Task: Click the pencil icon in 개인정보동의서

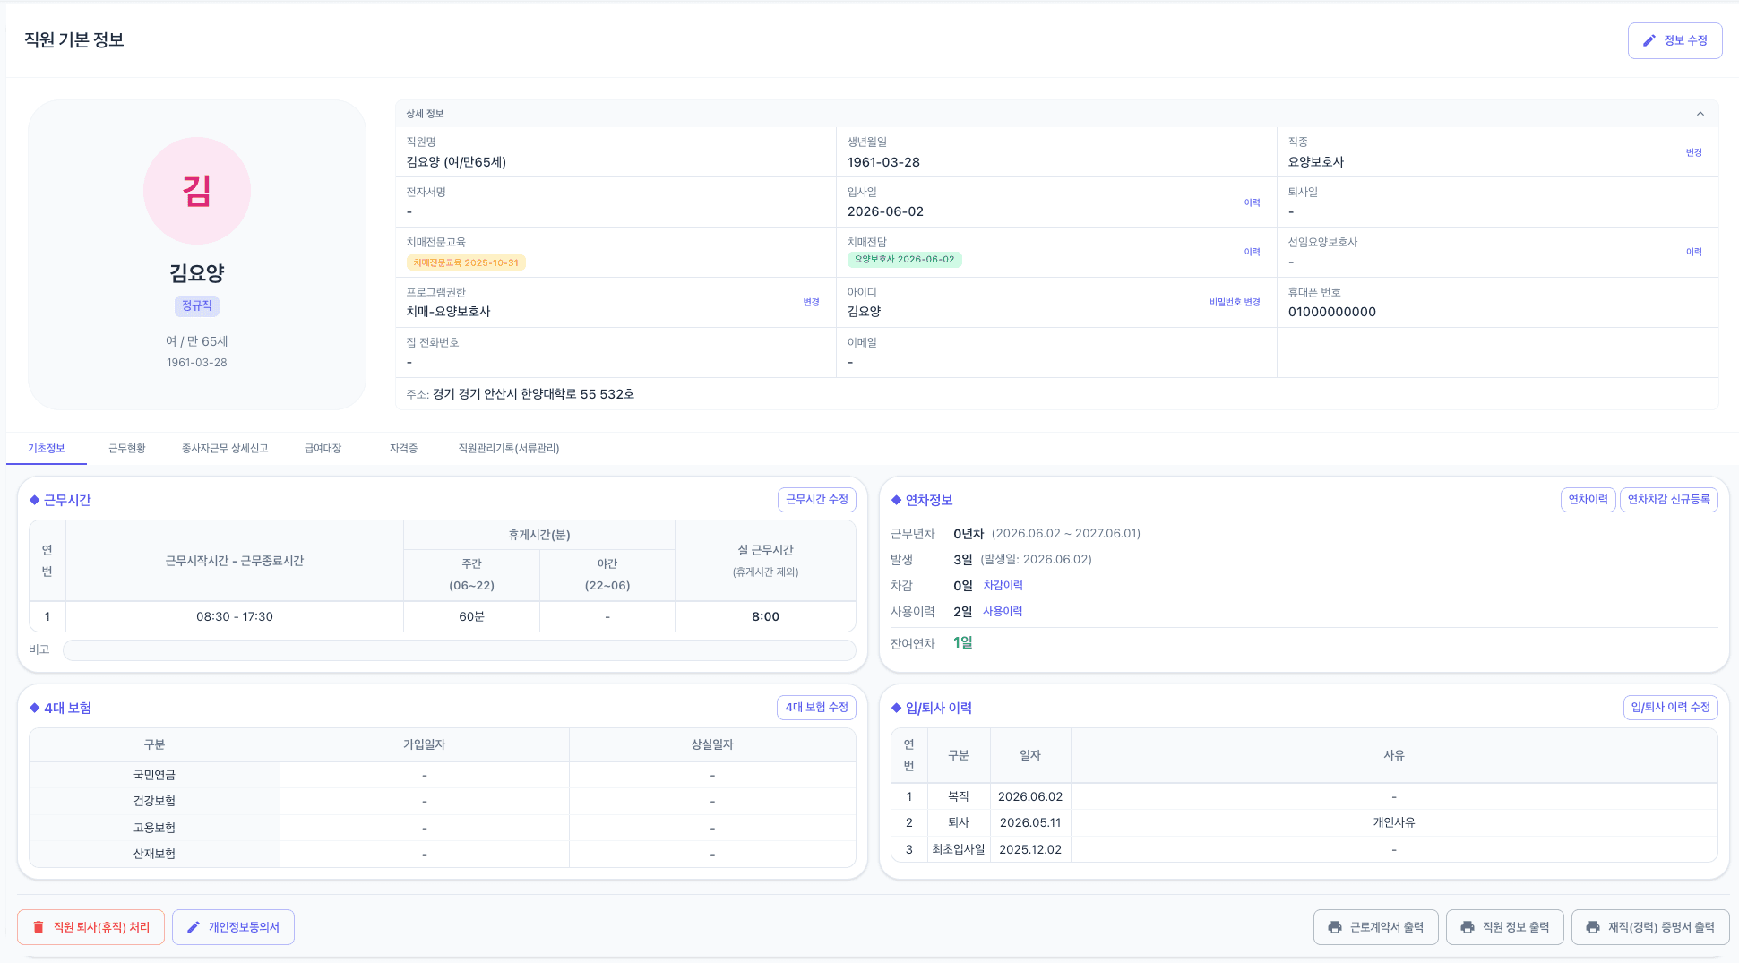Action: (193, 927)
